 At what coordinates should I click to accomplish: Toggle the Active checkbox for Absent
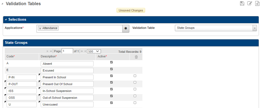click(x=111, y=62)
